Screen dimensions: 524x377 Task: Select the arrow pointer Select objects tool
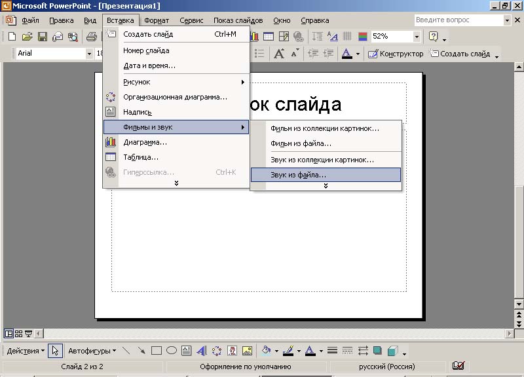point(55,351)
